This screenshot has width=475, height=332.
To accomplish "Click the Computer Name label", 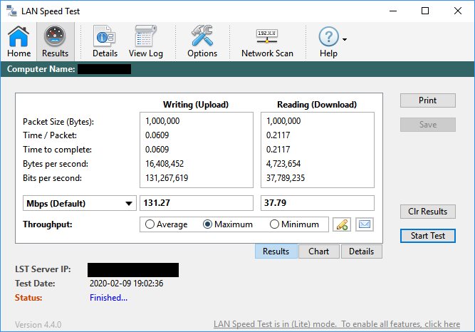I will pos(41,69).
